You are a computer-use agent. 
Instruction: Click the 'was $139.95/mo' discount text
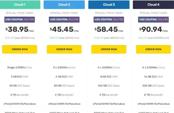pyautogui.click(x=159, y=38)
